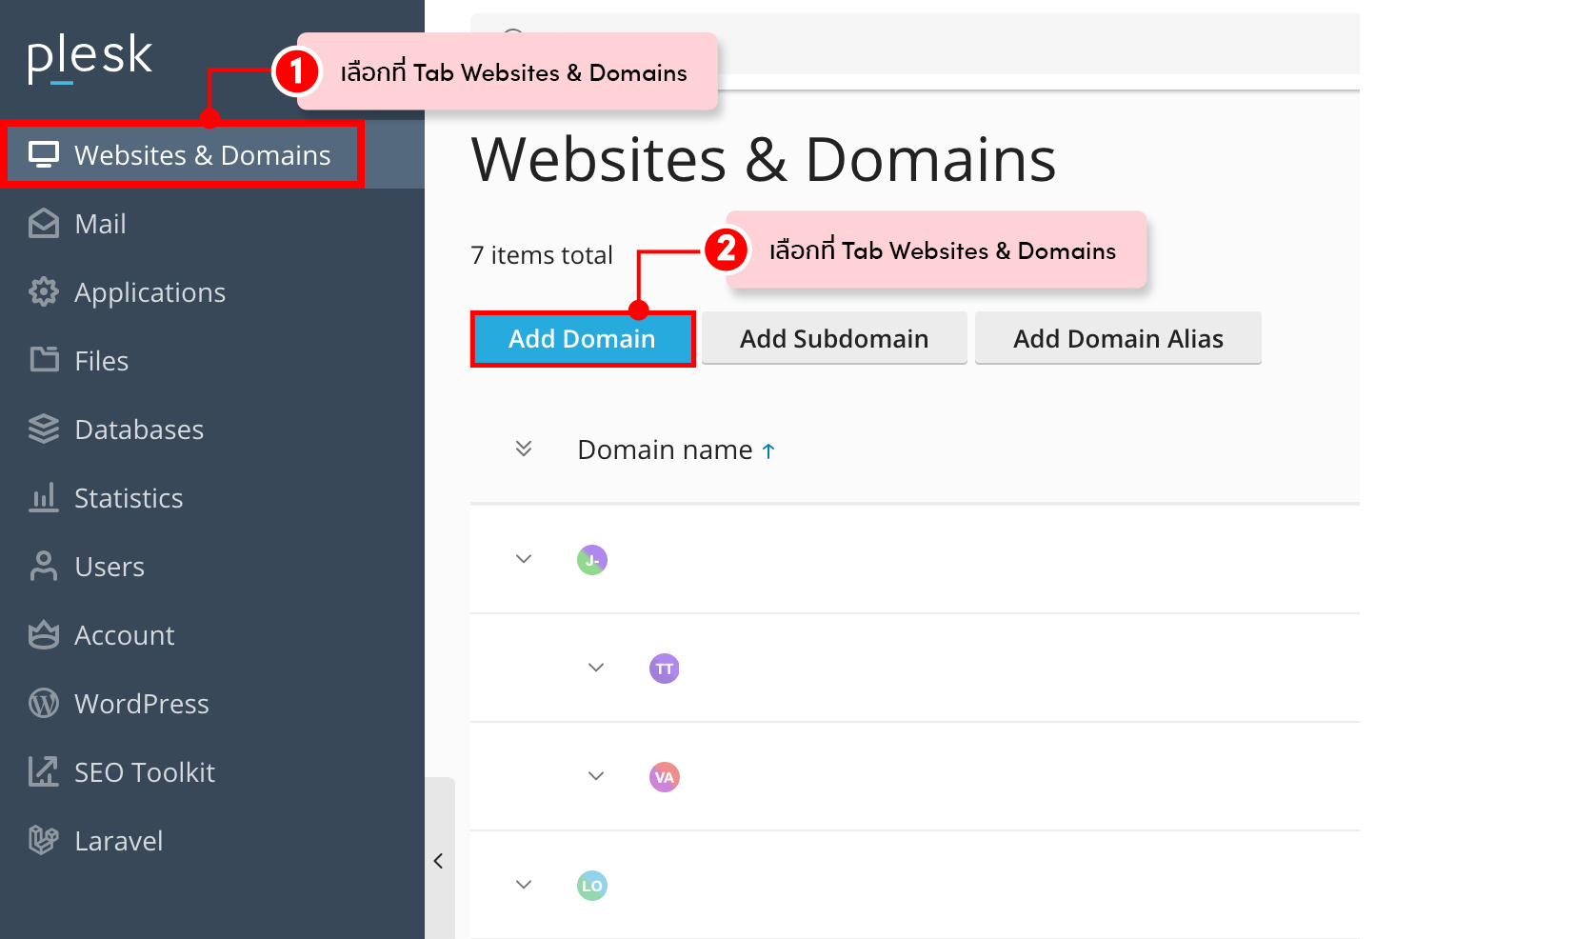Viewport: 1595px width, 939px height.
Task: Click the TT domain avatar
Action: tap(665, 669)
